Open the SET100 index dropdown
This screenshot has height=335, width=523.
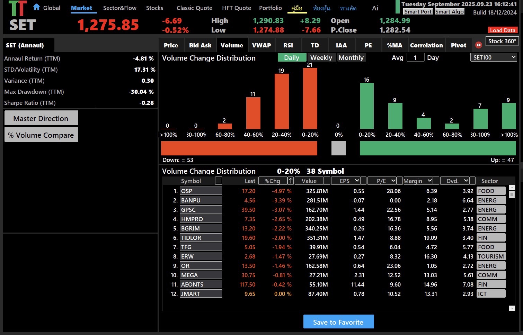493,57
